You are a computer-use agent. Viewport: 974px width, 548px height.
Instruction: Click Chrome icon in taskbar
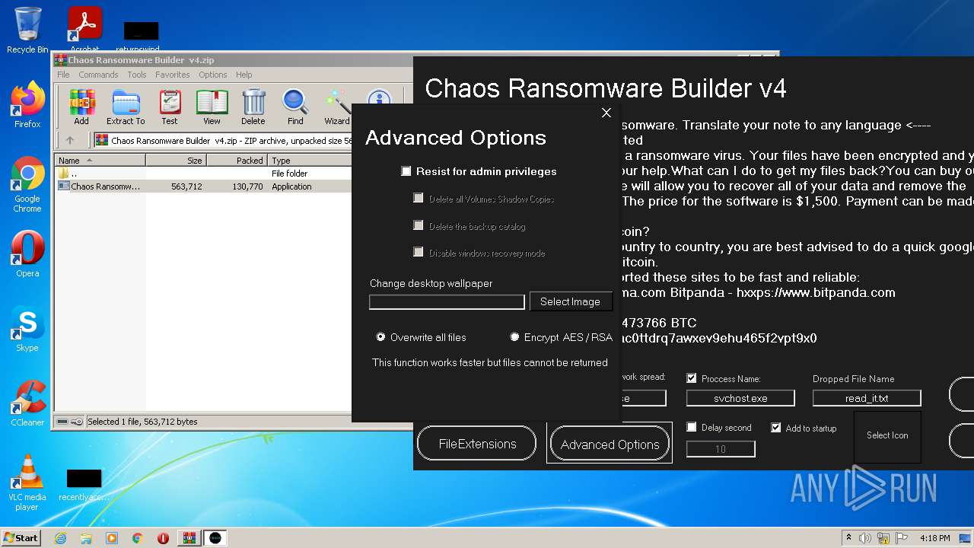(138, 538)
